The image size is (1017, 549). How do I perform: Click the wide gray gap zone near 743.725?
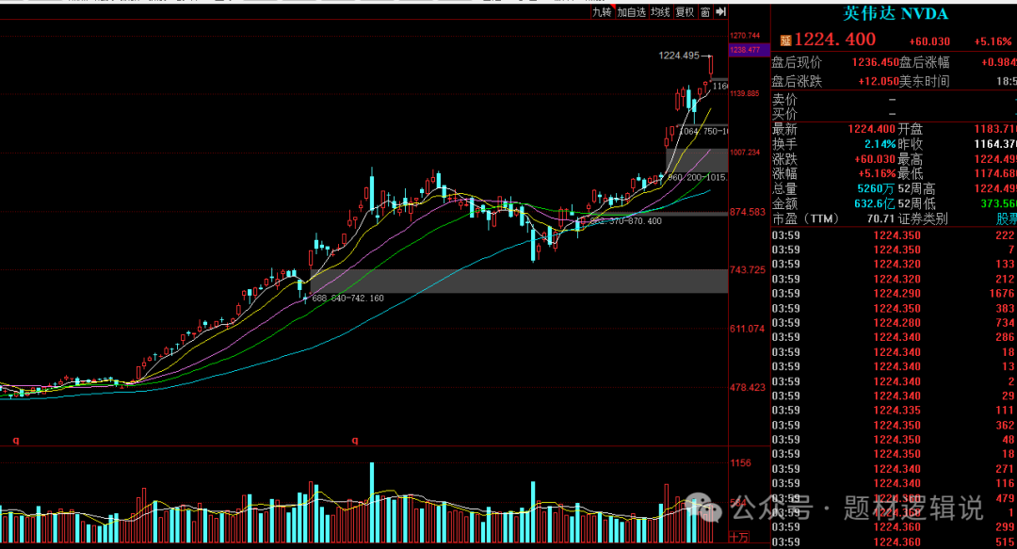coord(519,281)
